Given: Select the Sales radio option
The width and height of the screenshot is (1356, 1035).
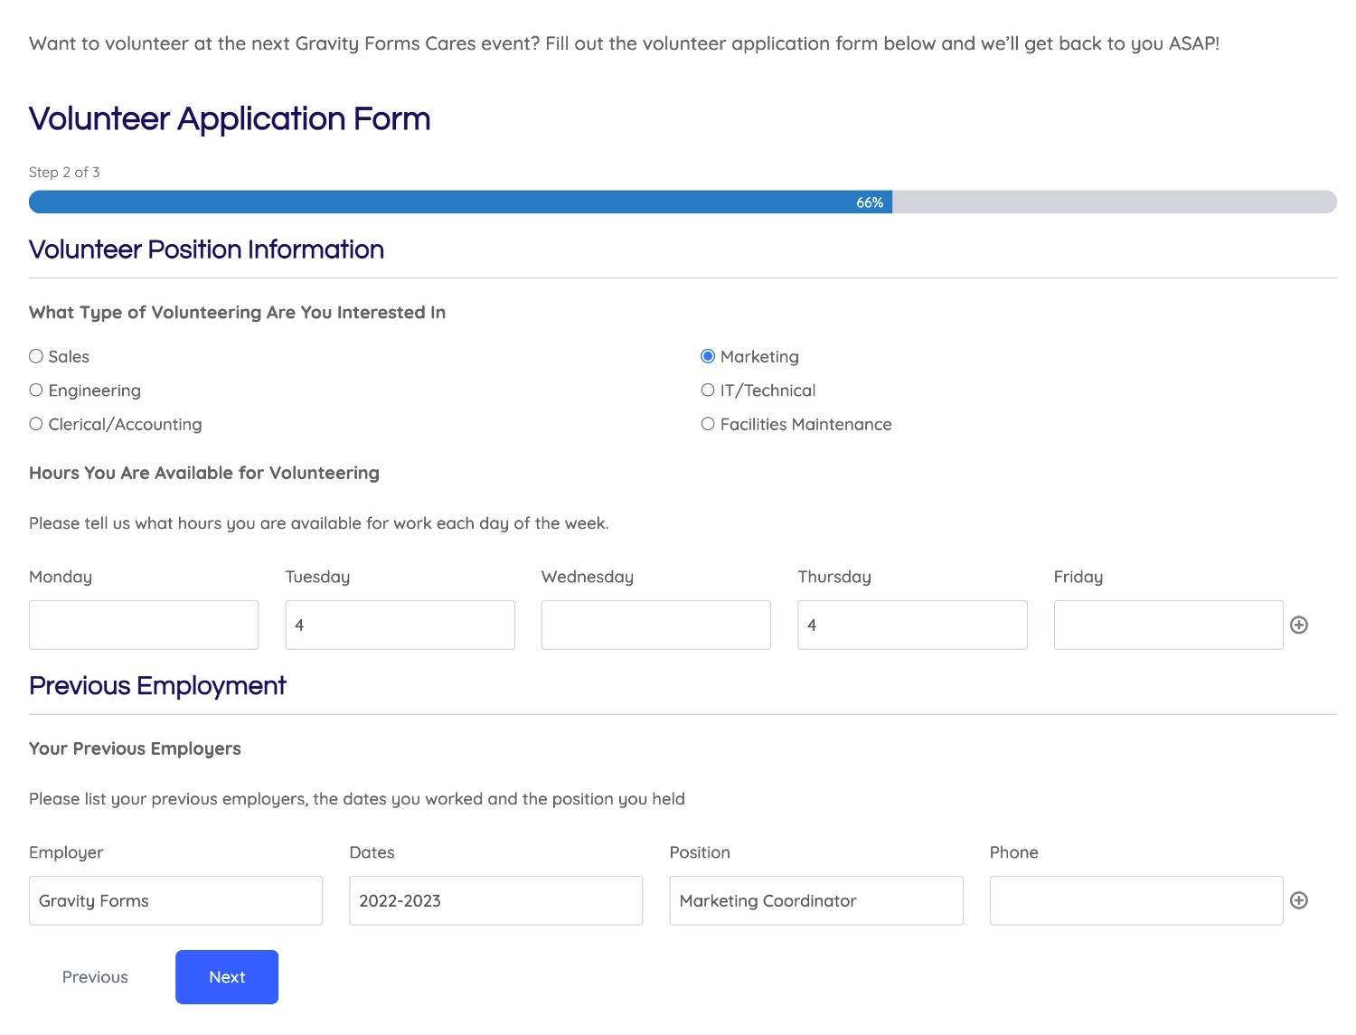Looking at the screenshot, I should (x=36, y=356).
